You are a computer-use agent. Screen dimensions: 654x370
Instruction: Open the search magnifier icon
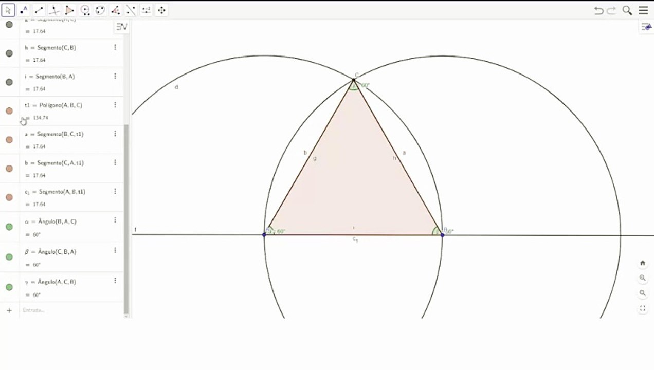(627, 10)
